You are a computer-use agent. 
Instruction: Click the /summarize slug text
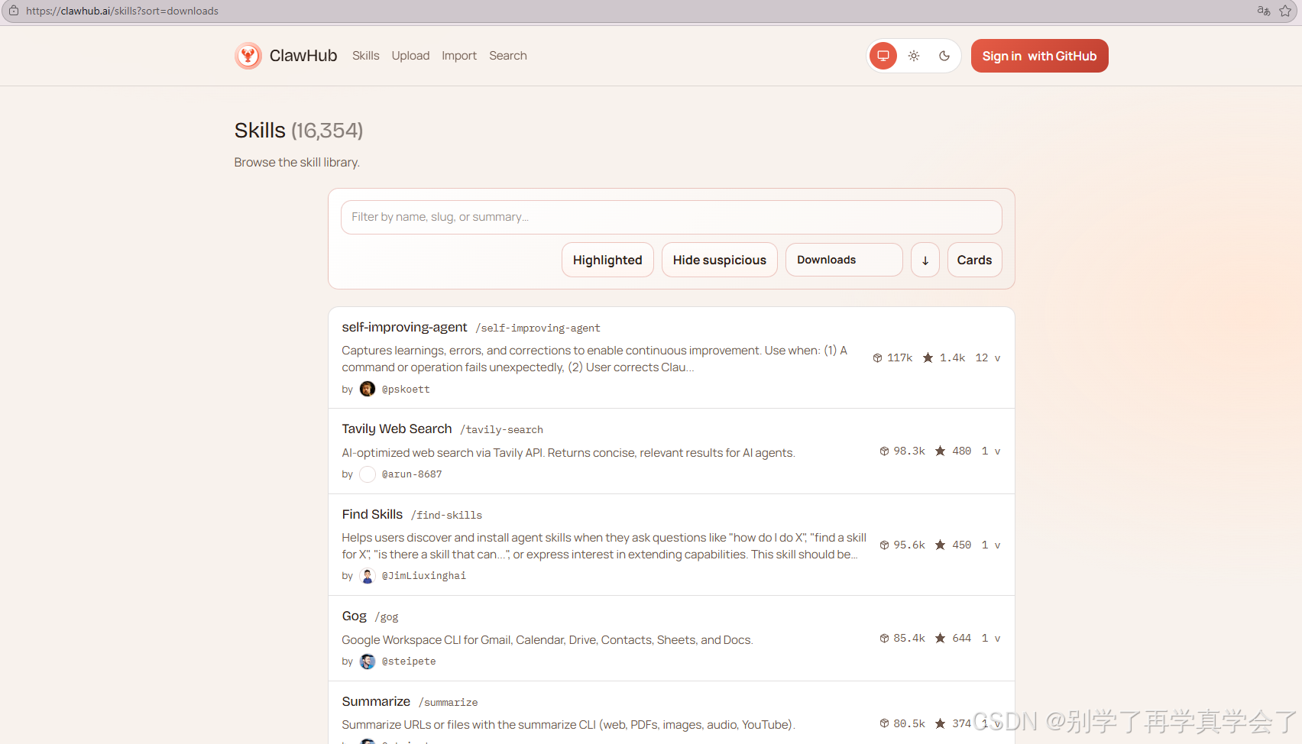click(x=448, y=703)
